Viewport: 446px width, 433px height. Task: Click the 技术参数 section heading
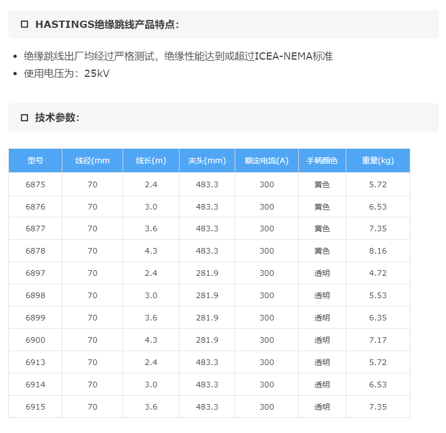click(57, 118)
